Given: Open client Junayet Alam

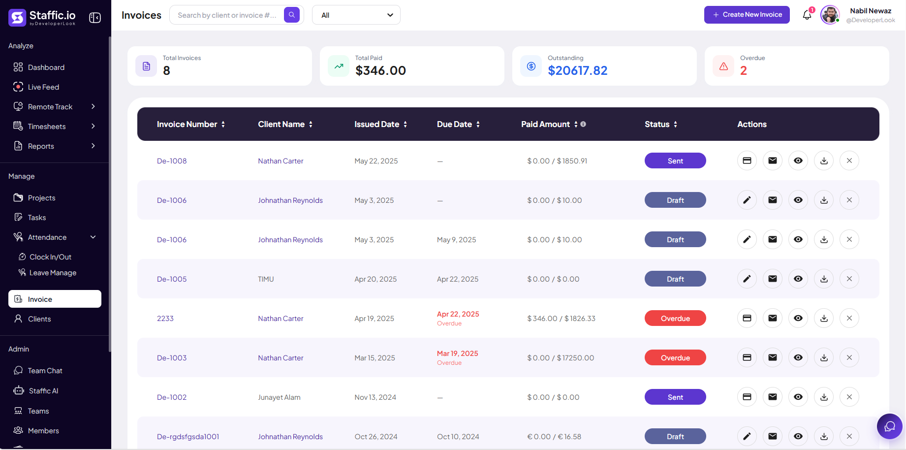Looking at the screenshot, I should (x=279, y=397).
